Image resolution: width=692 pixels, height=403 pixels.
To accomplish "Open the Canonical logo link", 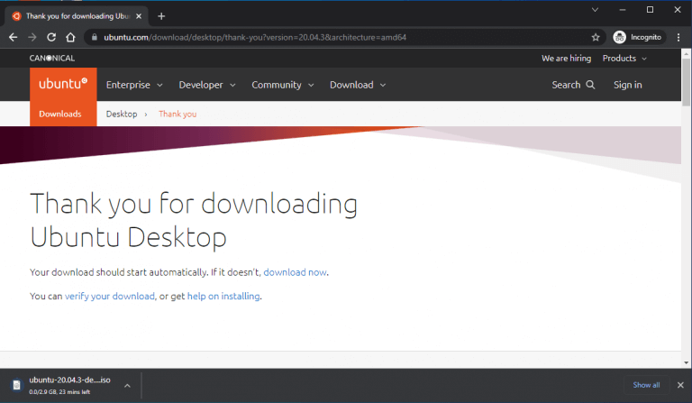I will point(52,59).
